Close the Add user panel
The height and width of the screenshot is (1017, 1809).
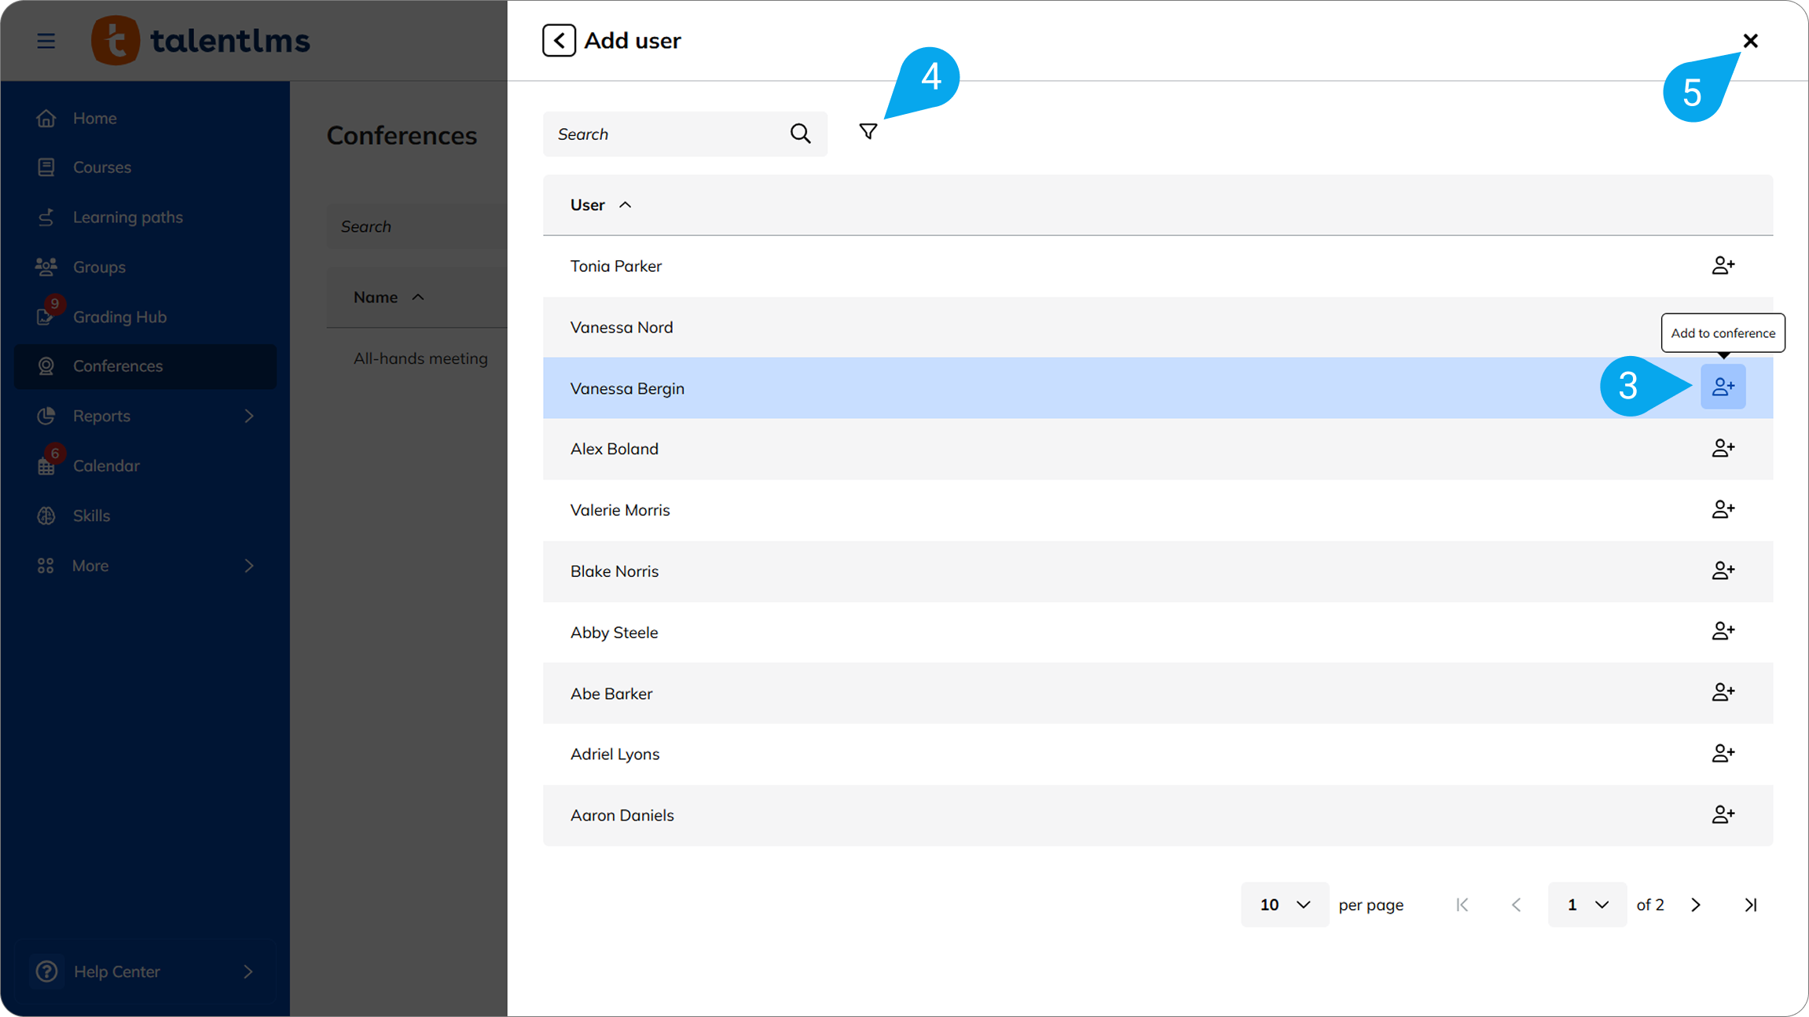[x=1750, y=41]
